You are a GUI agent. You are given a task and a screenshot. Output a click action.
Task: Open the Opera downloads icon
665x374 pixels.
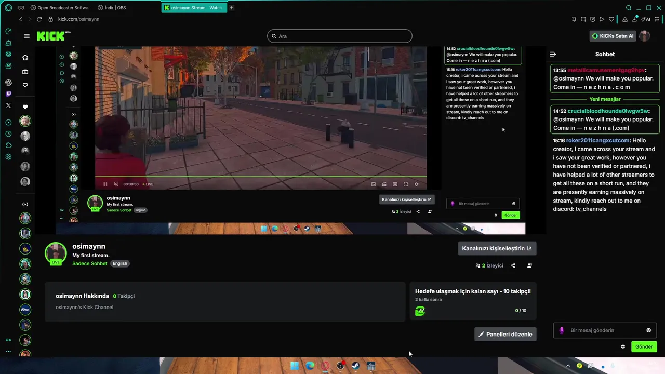(x=634, y=19)
